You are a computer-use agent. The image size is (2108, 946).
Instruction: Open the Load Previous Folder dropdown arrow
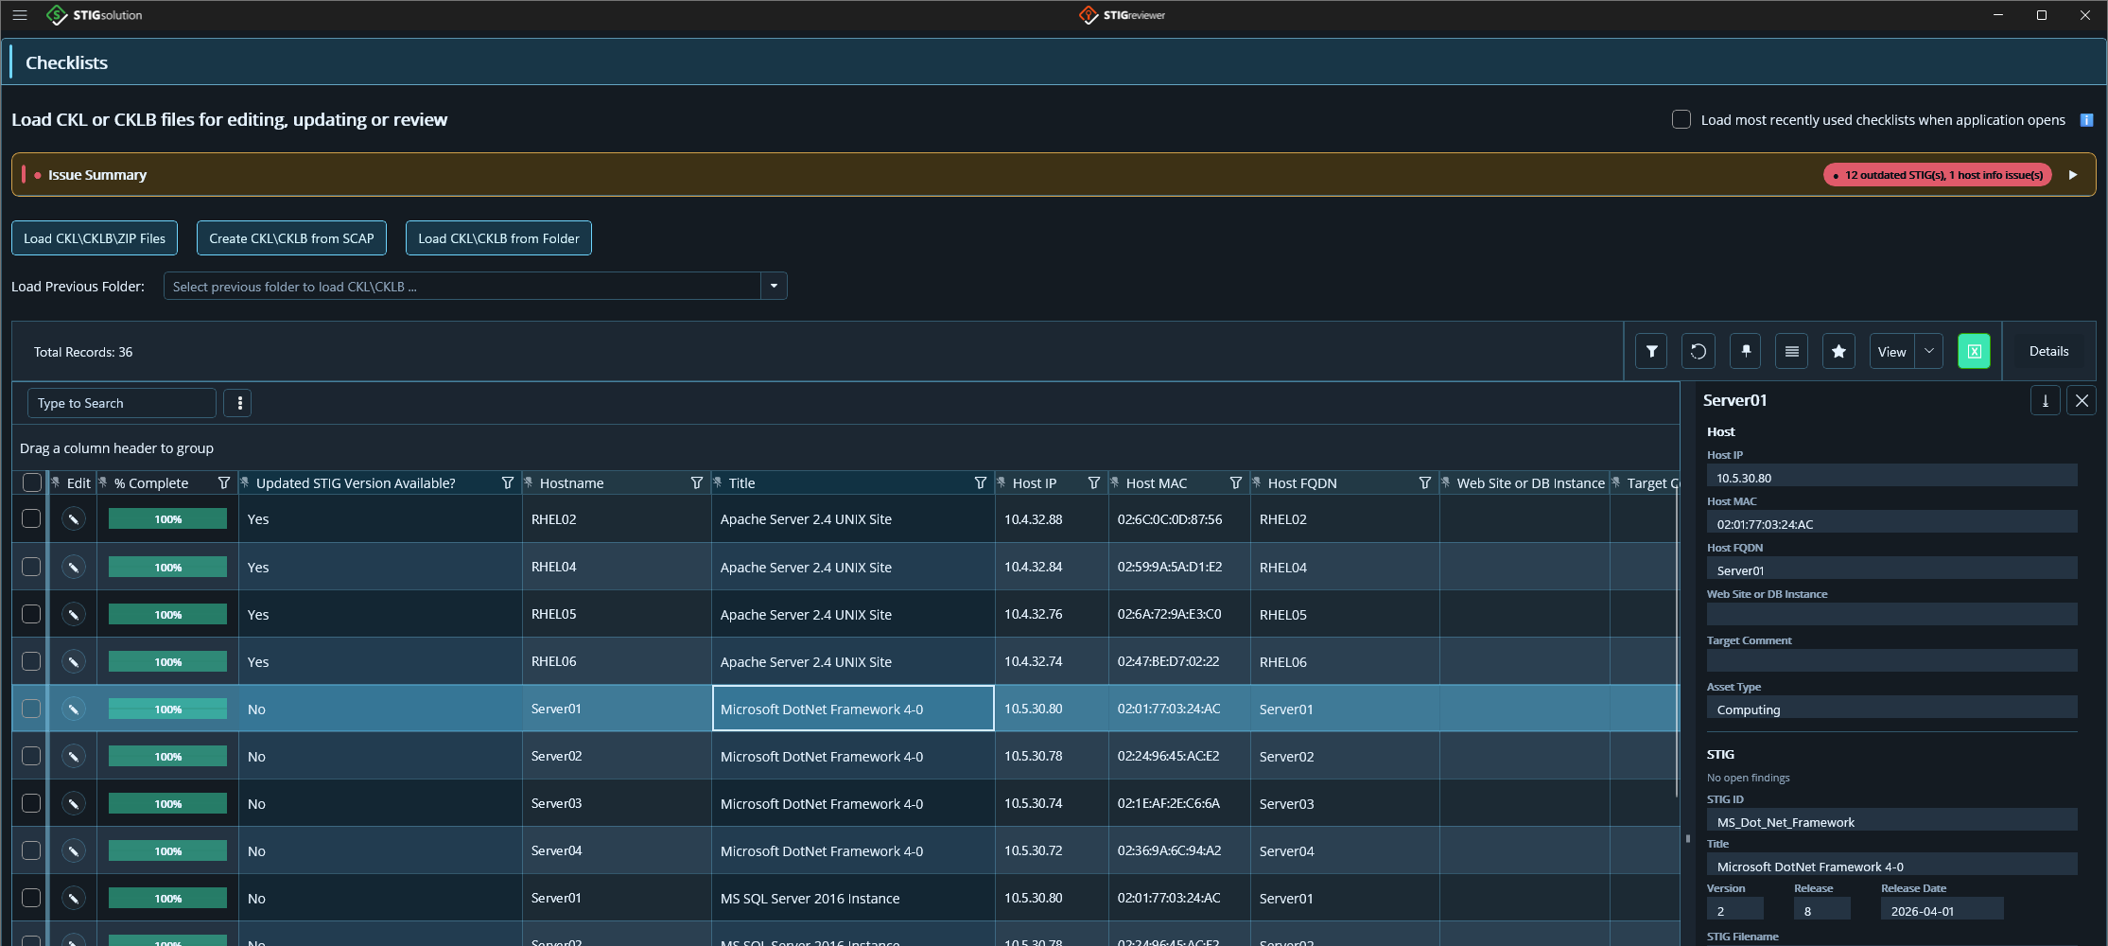pyautogui.click(x=774, y=286)
